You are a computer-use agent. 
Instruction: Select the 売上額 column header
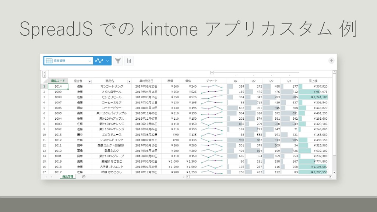313,81
